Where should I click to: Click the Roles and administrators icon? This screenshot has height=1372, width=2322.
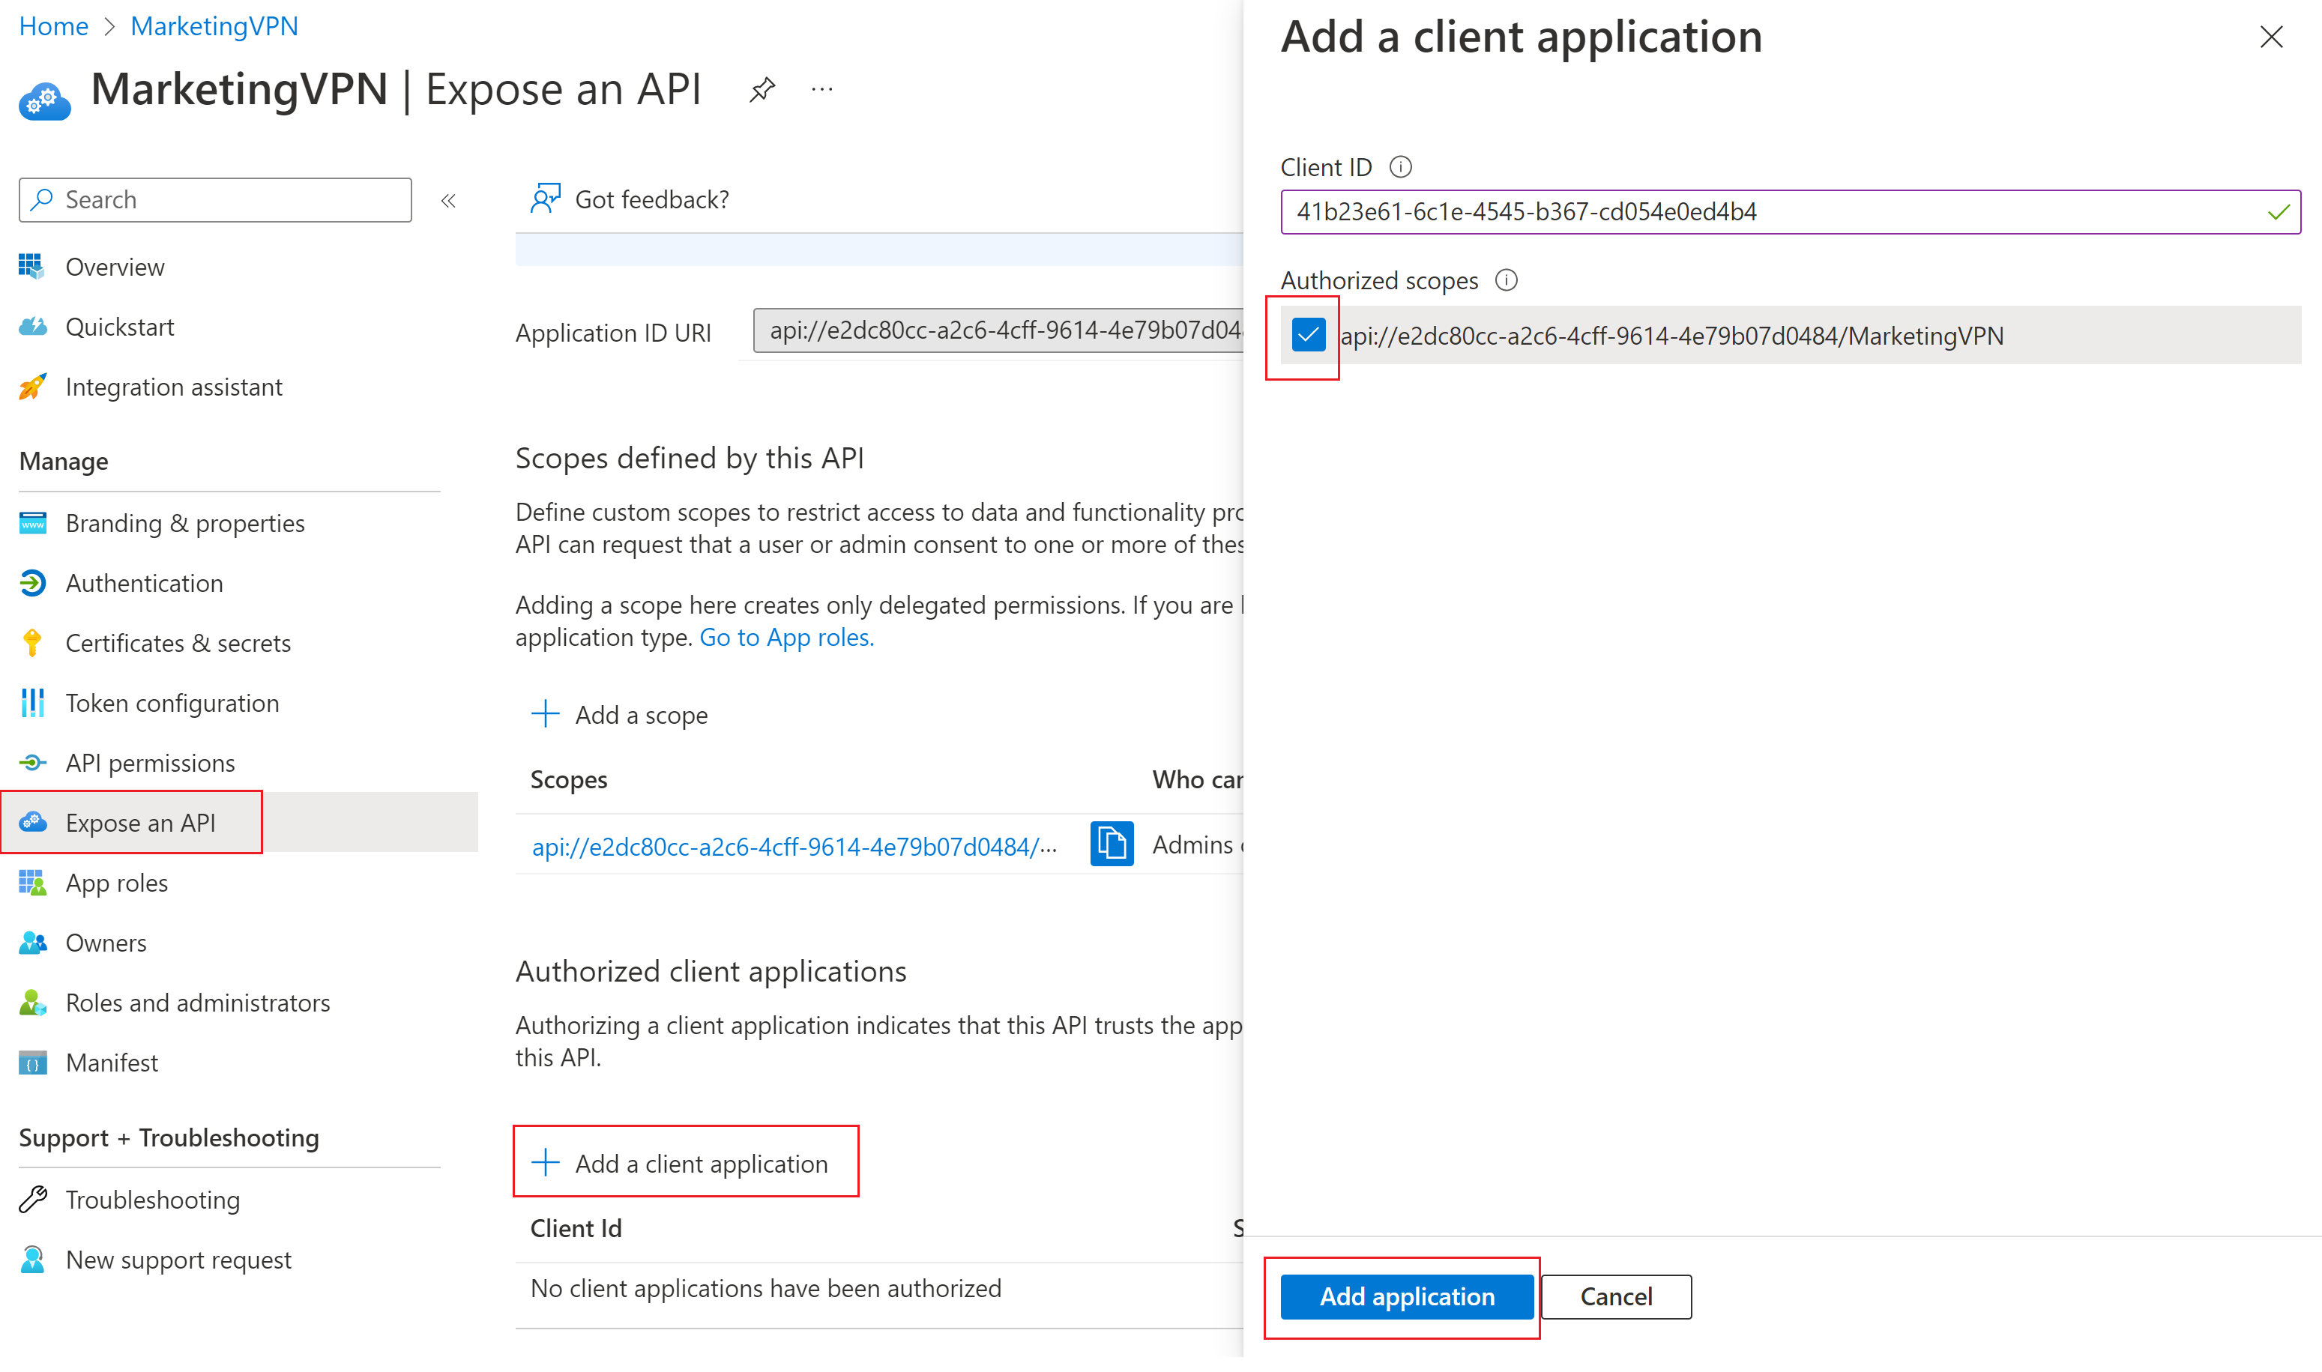point(32,1003)
